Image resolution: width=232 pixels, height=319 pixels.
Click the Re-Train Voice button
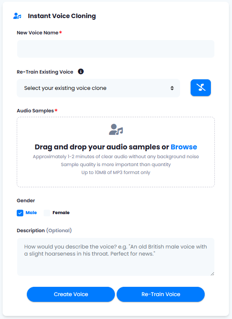pyautogui.click(x=161, y=294)
